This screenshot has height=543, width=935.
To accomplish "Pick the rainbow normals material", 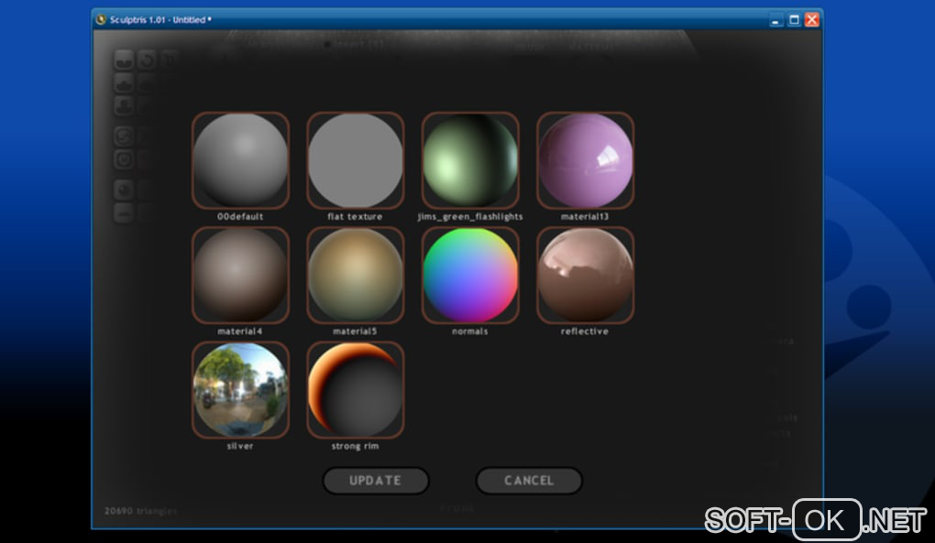I will pos(470,275).
